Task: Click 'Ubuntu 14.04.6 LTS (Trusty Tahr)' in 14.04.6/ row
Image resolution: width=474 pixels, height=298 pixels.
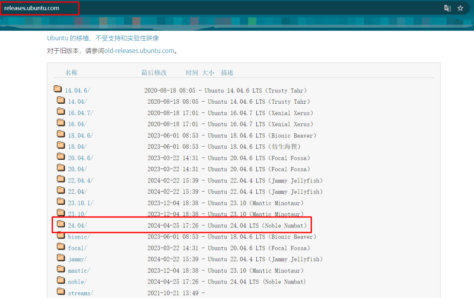Action: tap(256, 91)
